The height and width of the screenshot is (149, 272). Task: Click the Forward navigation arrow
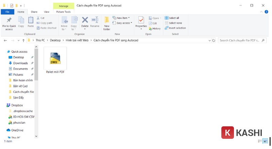pyautogui.click(x=13, y=40)
